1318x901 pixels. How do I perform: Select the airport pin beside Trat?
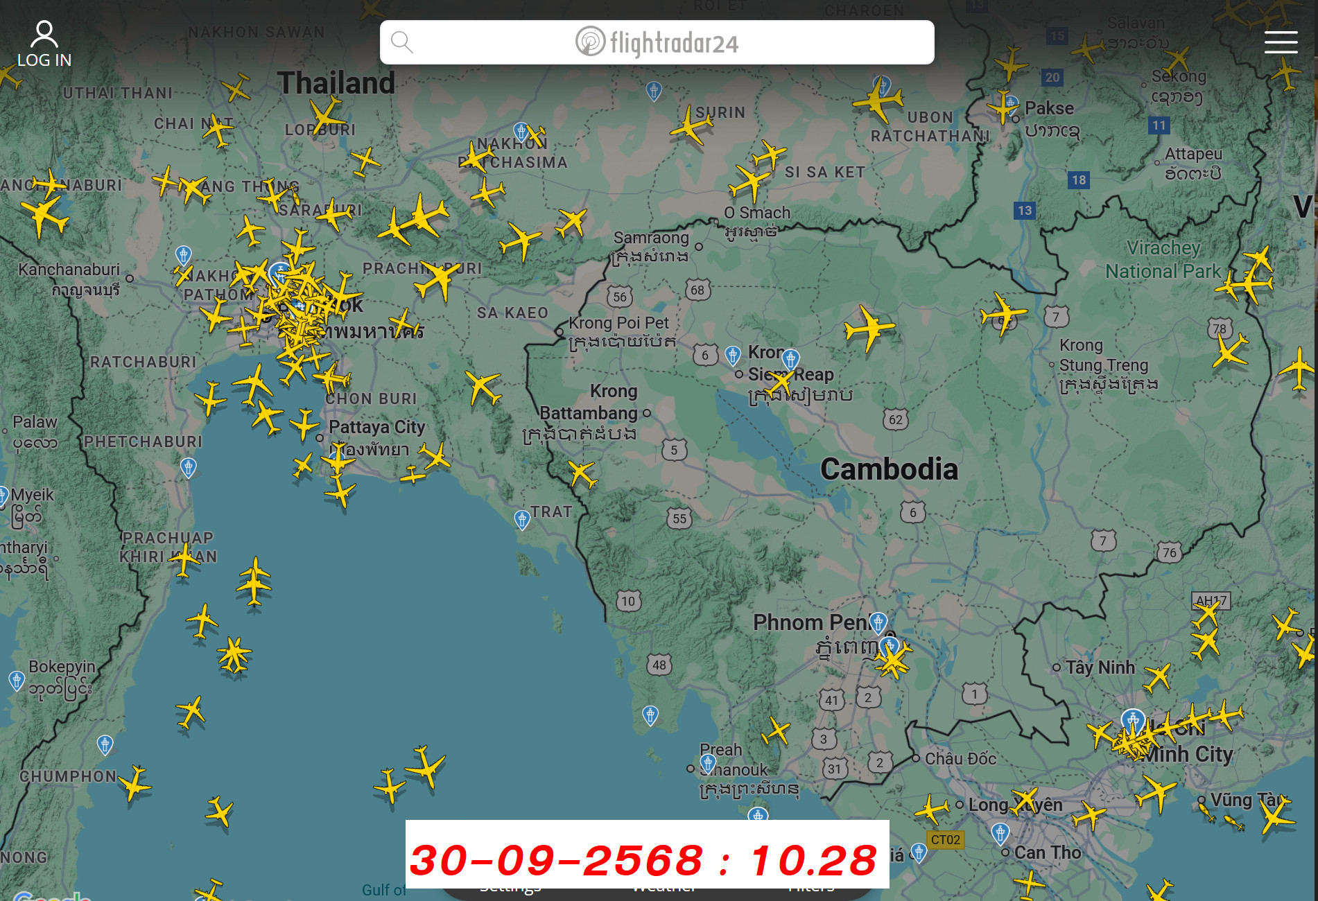click(521, 519)
